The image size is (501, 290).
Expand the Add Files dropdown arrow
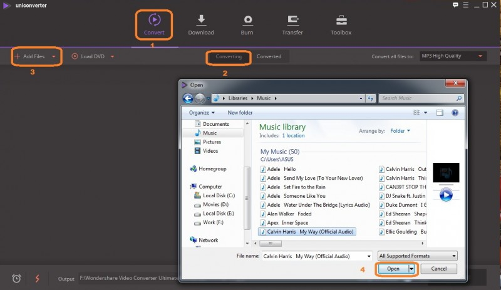tap(54, 56)
